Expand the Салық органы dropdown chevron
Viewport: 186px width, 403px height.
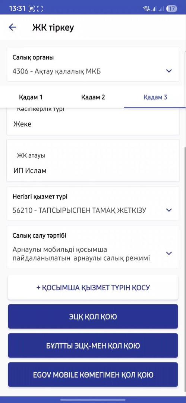point(169,71)
